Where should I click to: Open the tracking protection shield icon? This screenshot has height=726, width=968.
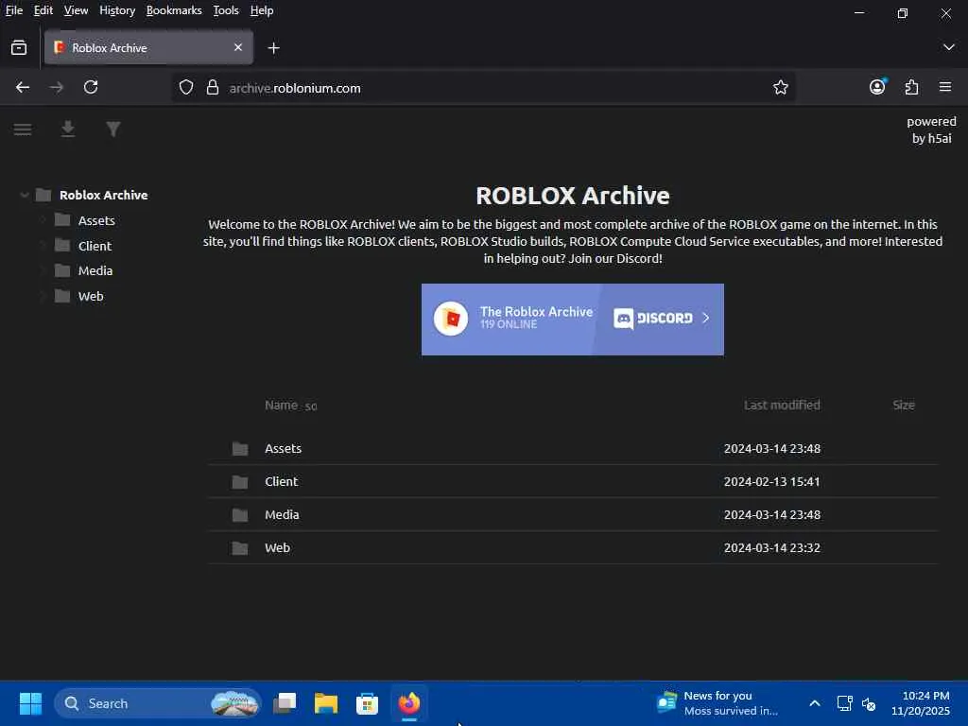tap(186, 88)
